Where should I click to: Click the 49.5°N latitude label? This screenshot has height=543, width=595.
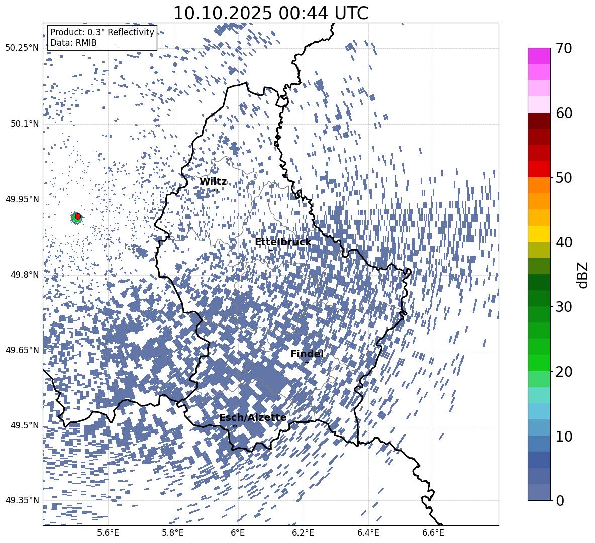[x=25, y=425]
